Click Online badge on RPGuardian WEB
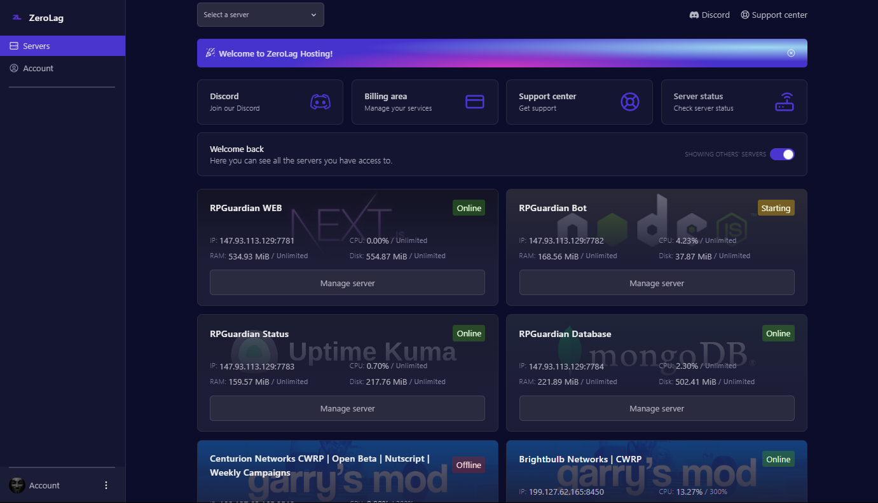Image resolution: width=878 pixels, height=503 pixels. click(469, 208)
